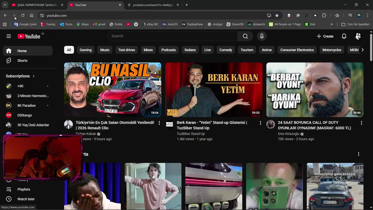The height and width of the screenshot is (210, 373).
Task: Go to Home in the sidebar
Action: (x=28, y=51)
